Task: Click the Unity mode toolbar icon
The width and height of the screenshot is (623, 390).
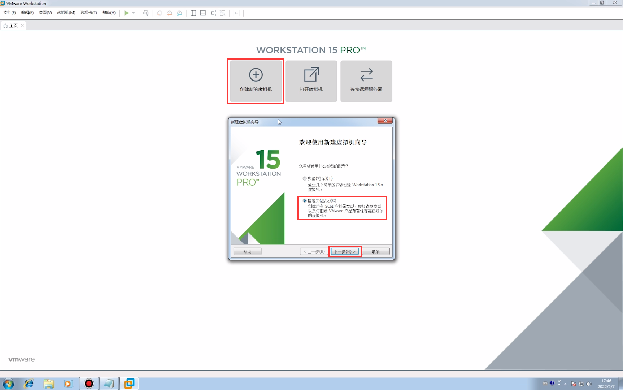Action: pyautogui.click(x=222, y=13)
